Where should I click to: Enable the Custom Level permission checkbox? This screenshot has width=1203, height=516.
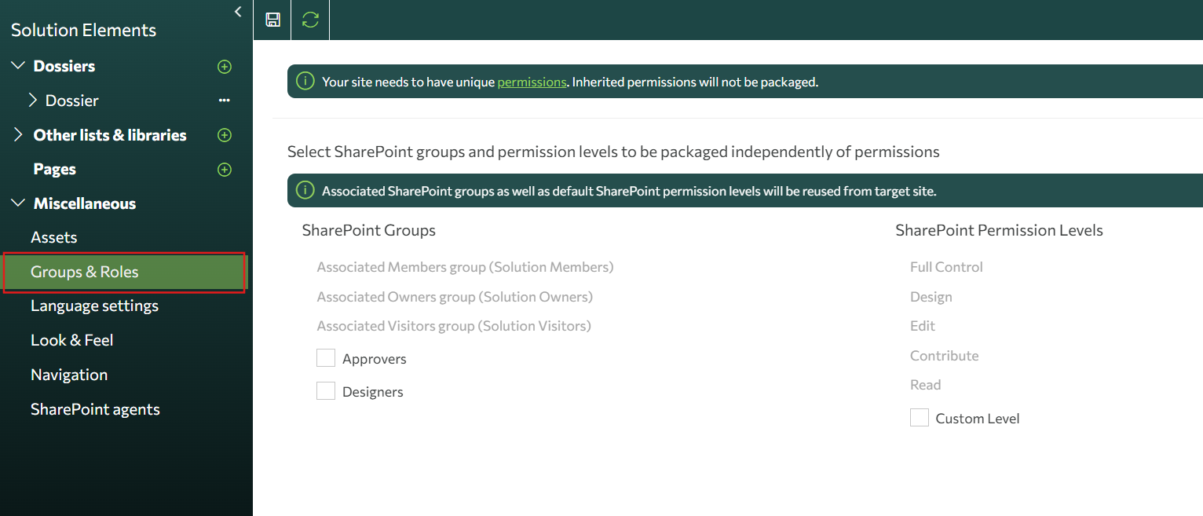click(919, 417)
